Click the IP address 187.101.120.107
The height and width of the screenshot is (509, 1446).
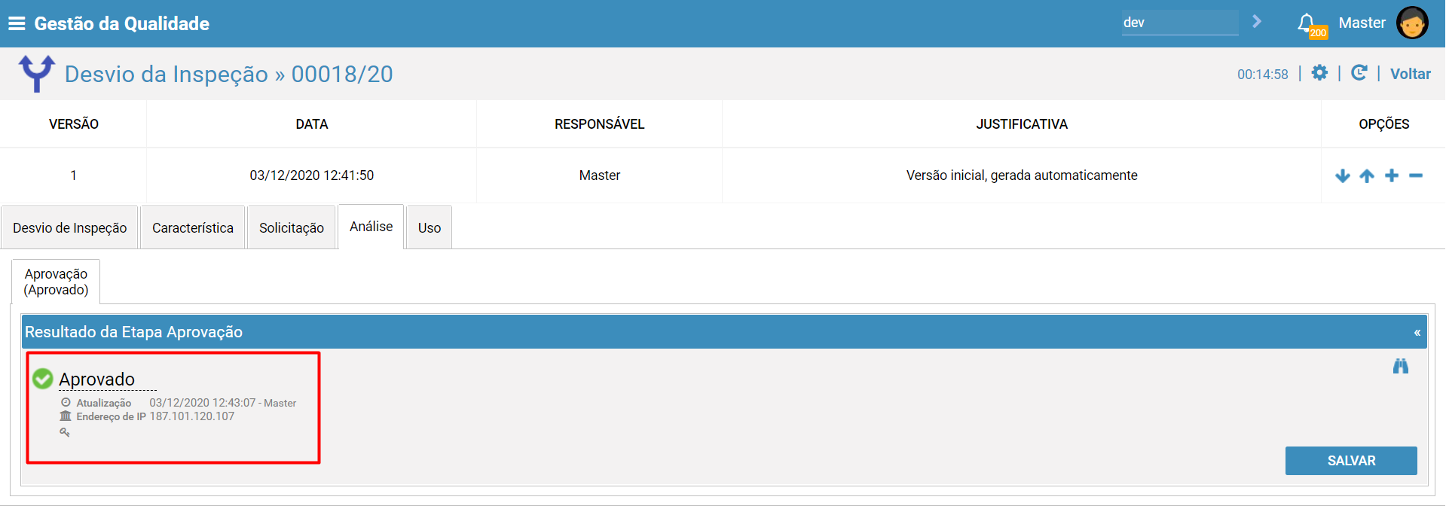192,416
